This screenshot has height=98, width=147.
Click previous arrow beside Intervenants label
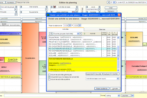click(21, 7)
